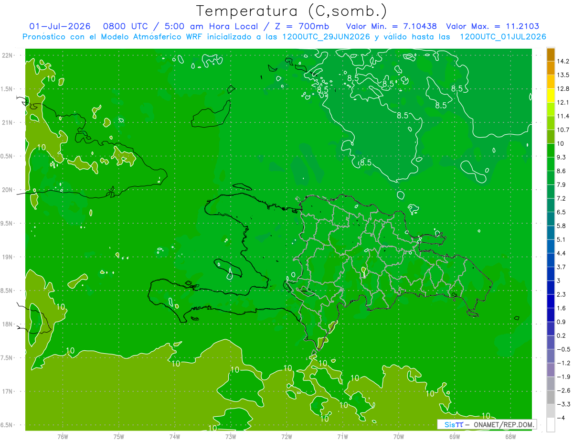Click the 1.6 color scale value

click(x=562, y=308)
